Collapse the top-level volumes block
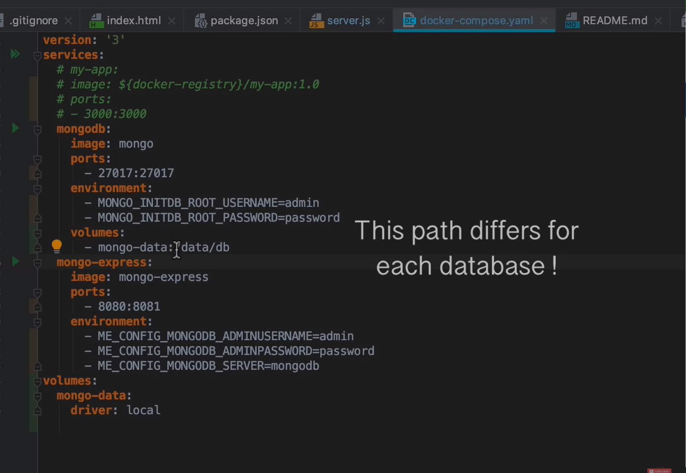The image size is (686, 473). [x=37, y=381]
